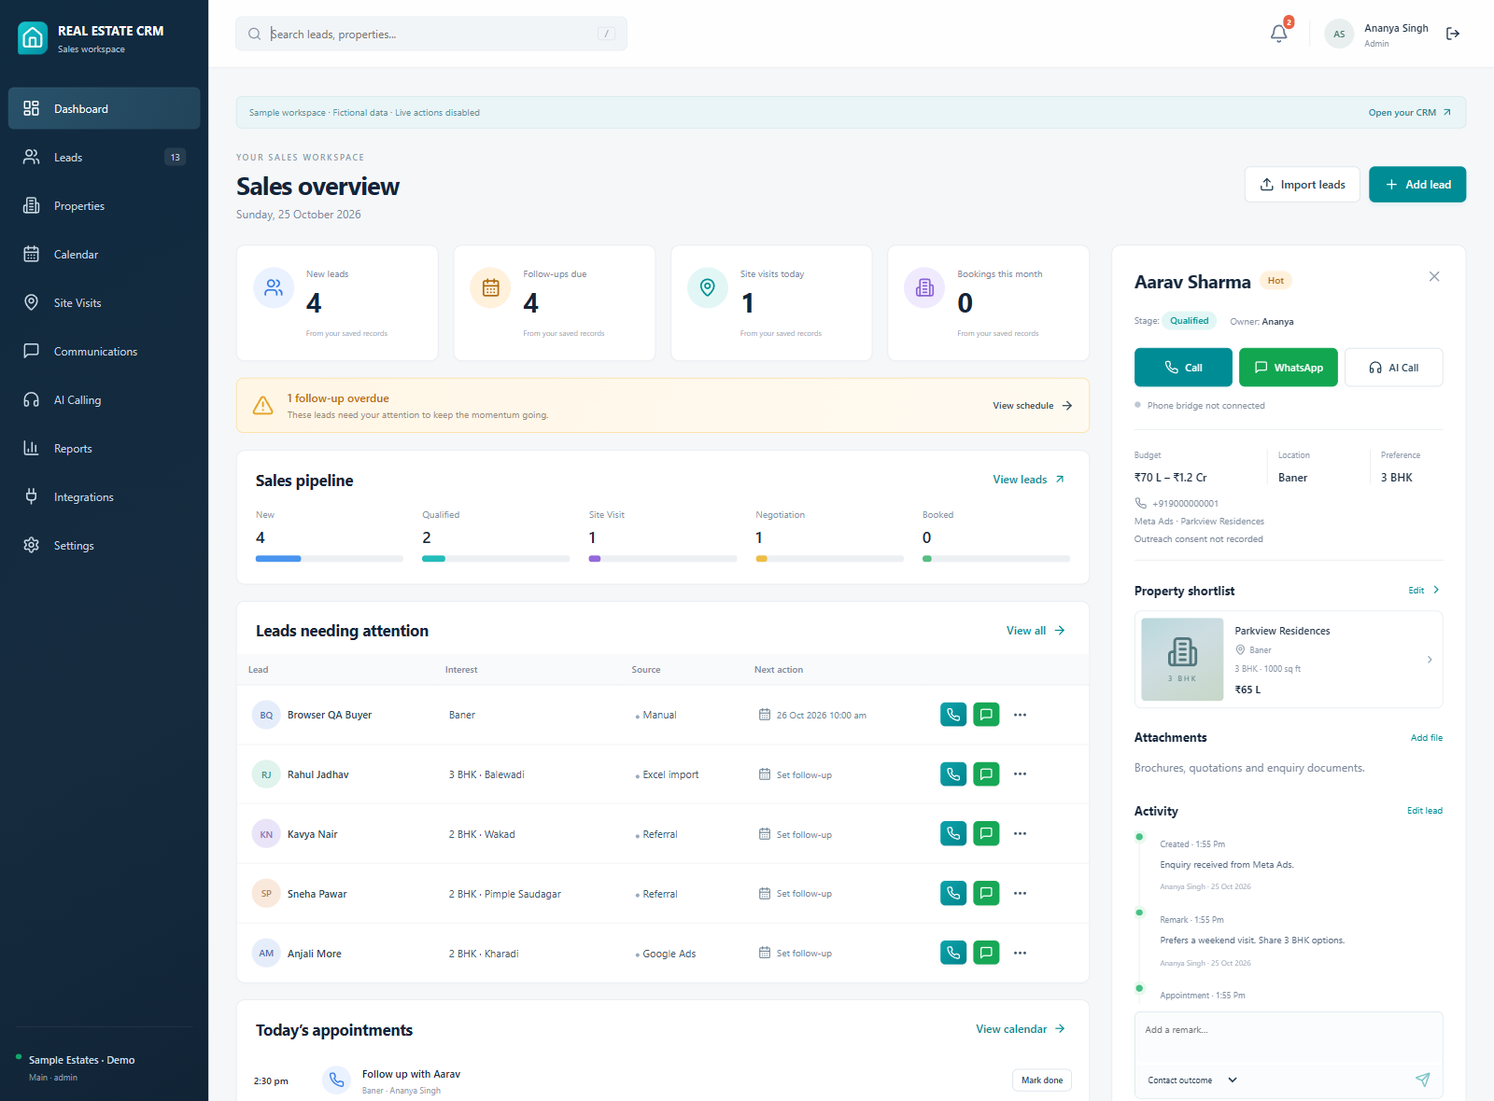Screen dimensions: 1494x1101
Task: Open AI Calling in the sidebar
Action: [105, 399]
